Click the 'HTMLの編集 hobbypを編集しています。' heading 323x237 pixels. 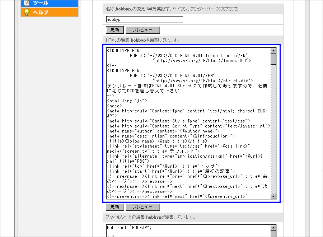143,40
